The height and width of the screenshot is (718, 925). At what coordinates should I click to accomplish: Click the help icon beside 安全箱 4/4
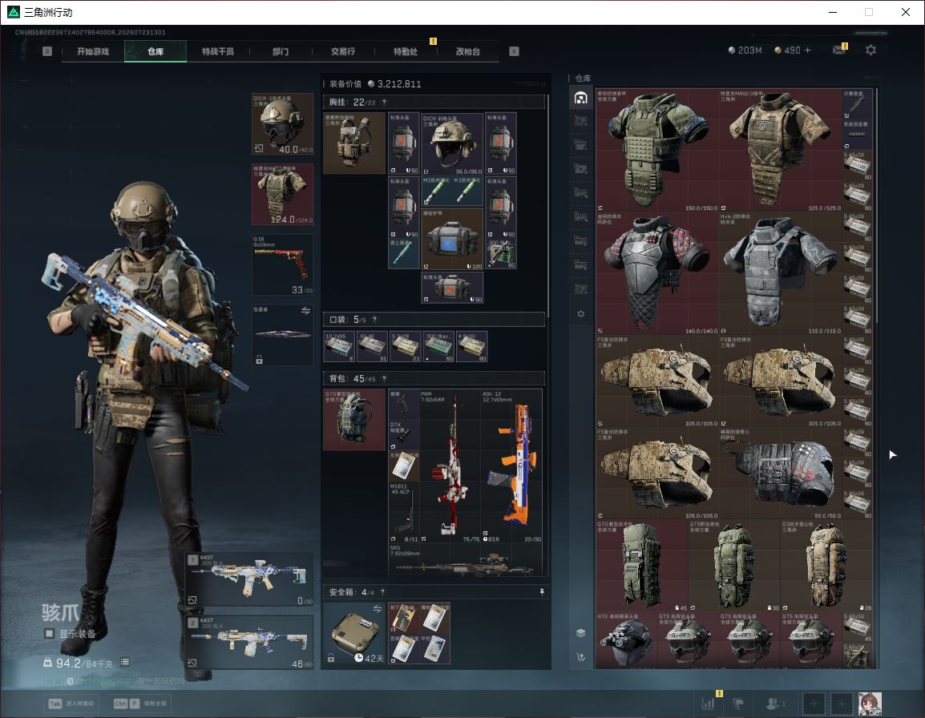click(x=382, y=591)
